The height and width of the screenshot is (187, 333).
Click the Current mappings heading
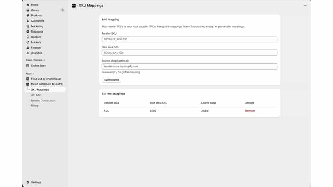tap(113, 93)
